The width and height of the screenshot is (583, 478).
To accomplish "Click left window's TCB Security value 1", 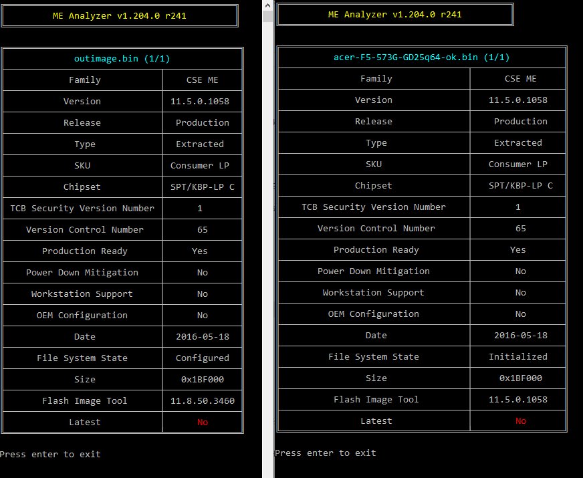I will pos(200,208).
